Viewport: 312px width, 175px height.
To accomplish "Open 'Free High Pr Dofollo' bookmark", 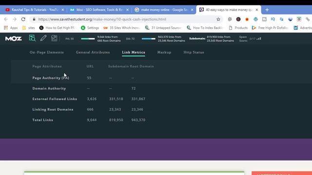I will [270, 28].
